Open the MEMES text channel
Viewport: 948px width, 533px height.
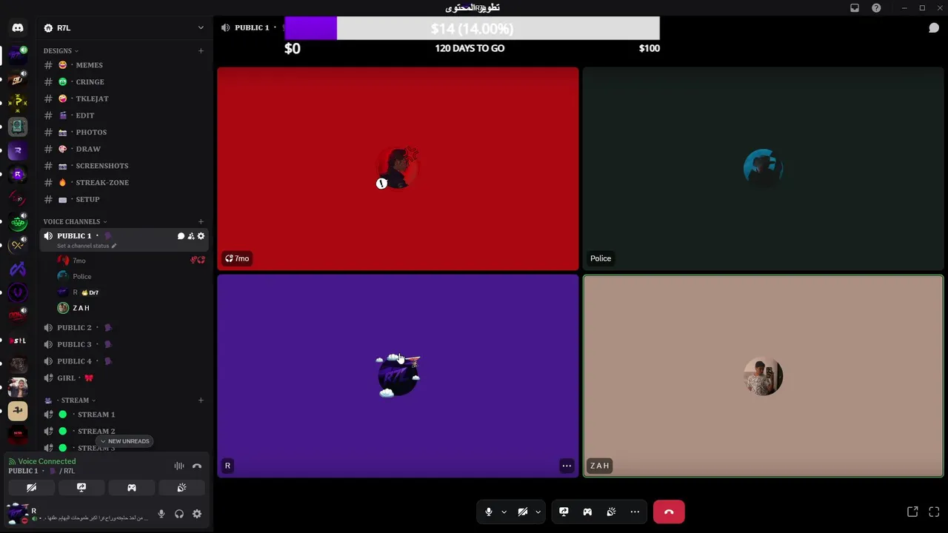point(124,65)
